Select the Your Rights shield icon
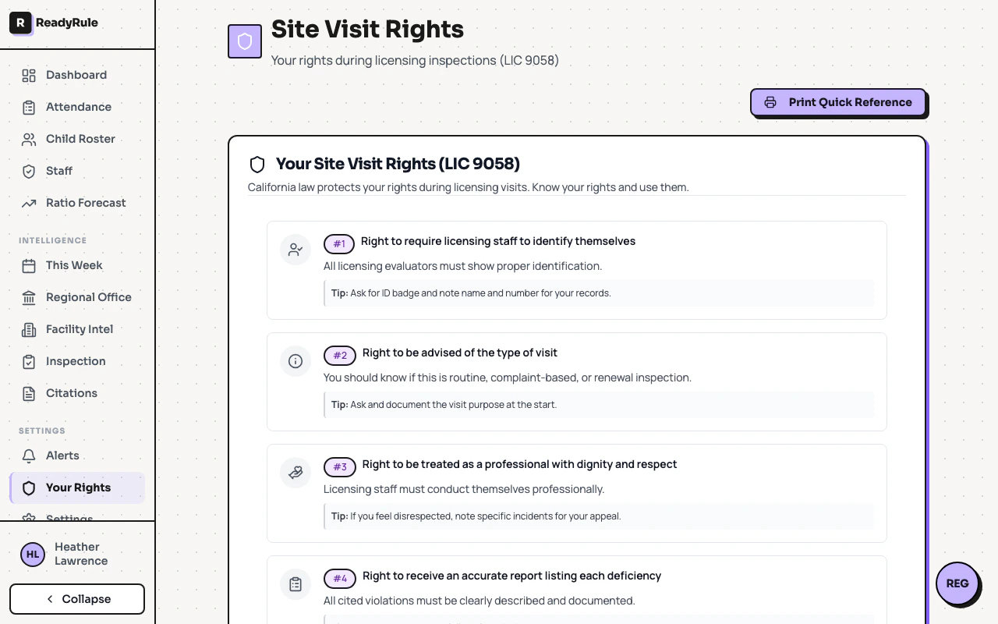The width and height of the screenshot is (998, 624). [x=29, y=487]
